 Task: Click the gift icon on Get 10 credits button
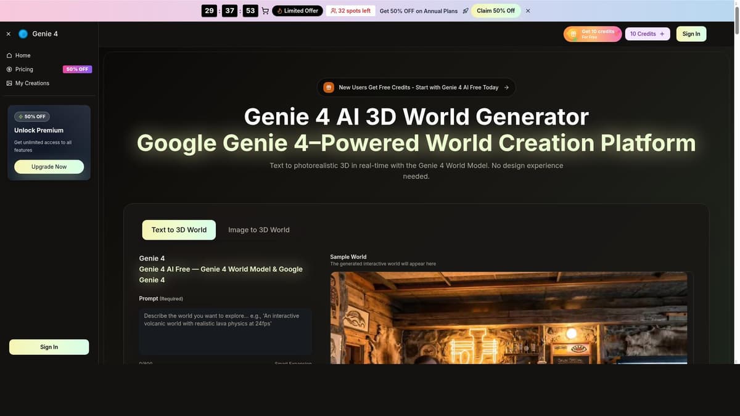[573, 33]
